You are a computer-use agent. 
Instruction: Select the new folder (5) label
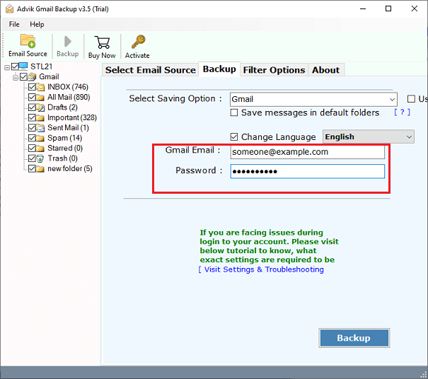pyautogui.click(x=70, y=168)
